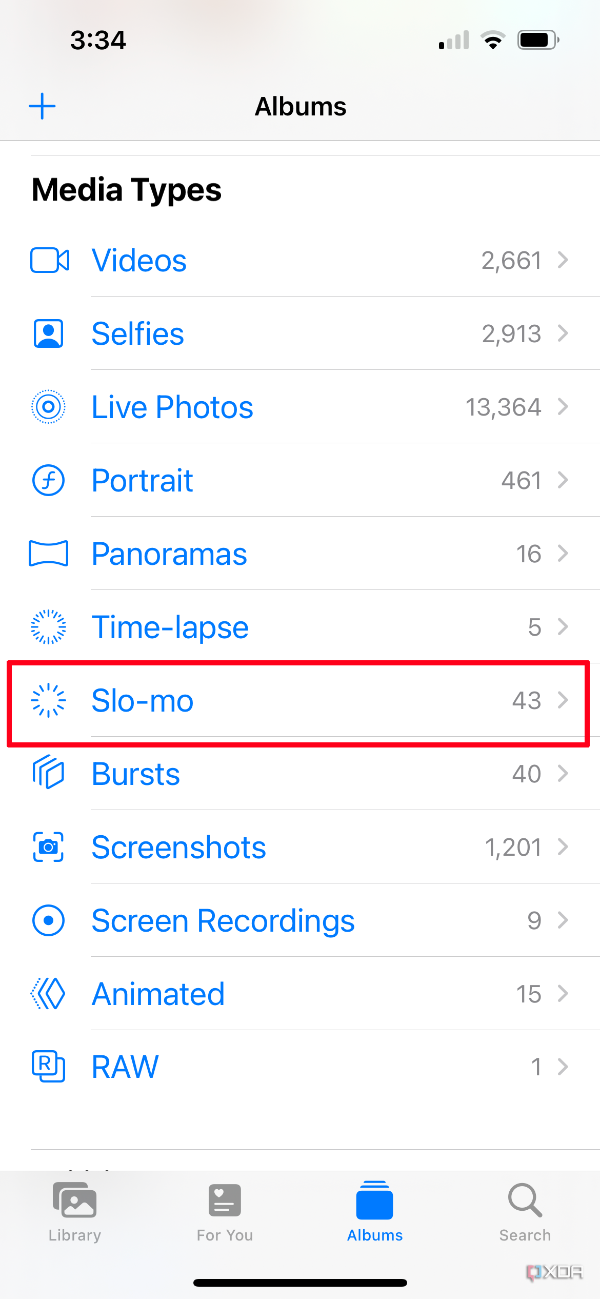Open the Screen Recordings album

tap(223, 920)
